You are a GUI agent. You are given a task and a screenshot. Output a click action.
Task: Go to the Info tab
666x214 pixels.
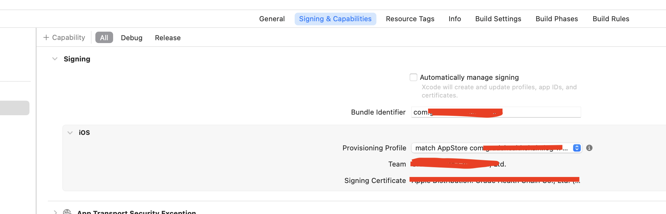pyautogui.click(x=455, y=19)
